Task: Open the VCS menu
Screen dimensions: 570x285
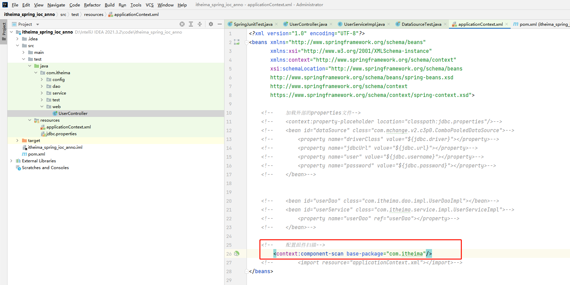Action: (x=150, y=5)
